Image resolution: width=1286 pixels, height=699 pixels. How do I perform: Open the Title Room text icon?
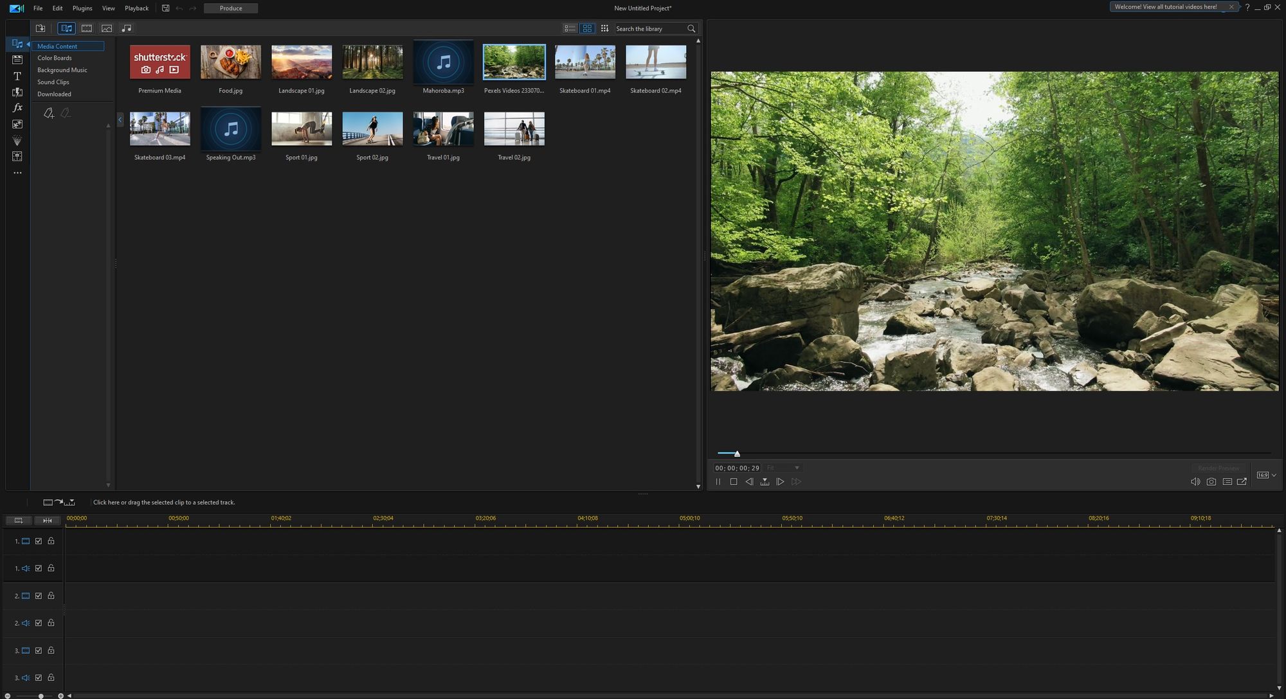point(17,76)
